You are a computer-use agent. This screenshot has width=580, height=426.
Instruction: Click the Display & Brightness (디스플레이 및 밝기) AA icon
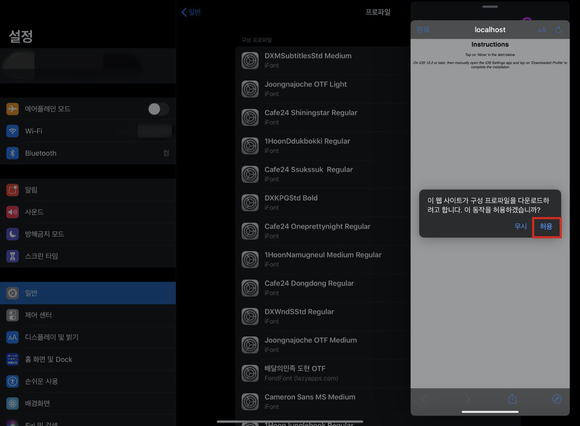tap(13, 337)
